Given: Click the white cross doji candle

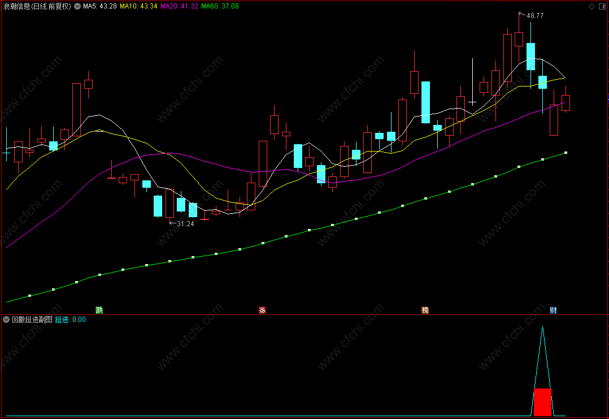Looking at the screenshot, I should coord(472,102).
